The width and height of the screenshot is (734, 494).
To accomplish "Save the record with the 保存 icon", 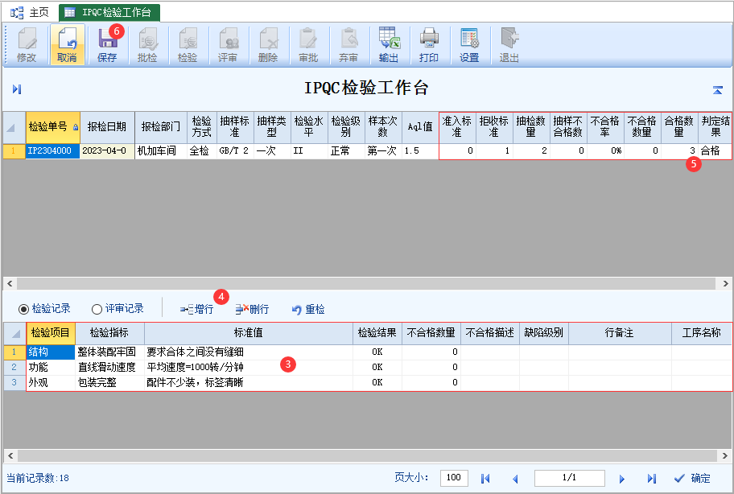I will click(x=107, y=45).
